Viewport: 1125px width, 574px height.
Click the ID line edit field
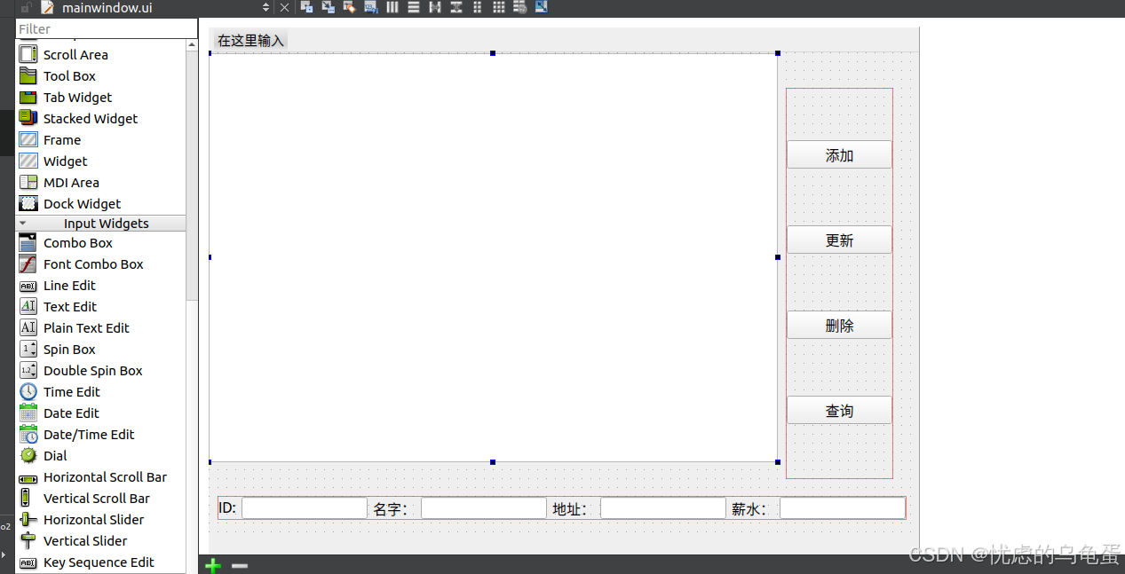point(305,508)
